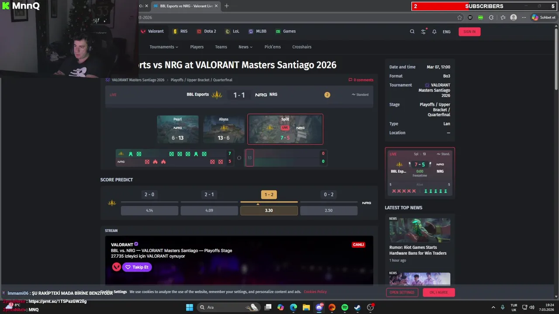This screenshot has height=314, width=559.
Task: Select the Dota 2 game tab
Action: click(x=206, y=31)
